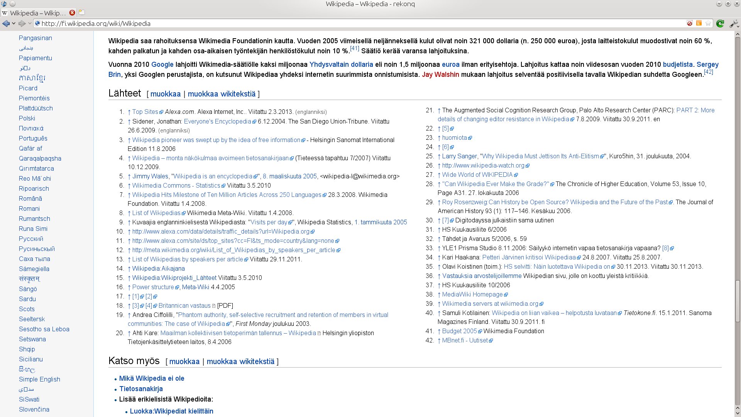
Task: Open 'Wikimedia Commons - Statistics' link
Action: click(x=176, y=186)
